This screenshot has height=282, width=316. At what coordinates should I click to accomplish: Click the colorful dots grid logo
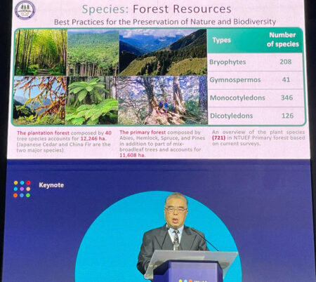[x=22, y=189]
